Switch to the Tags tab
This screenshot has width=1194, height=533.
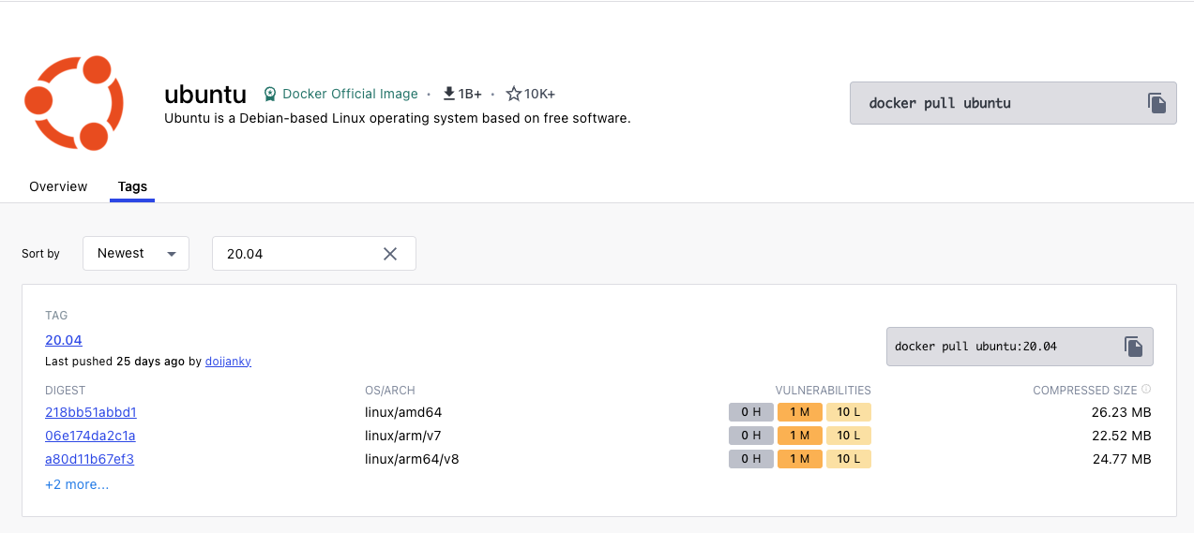click(132, 186)
